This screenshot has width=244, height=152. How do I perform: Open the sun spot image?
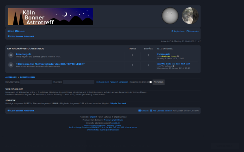[170, 16]
